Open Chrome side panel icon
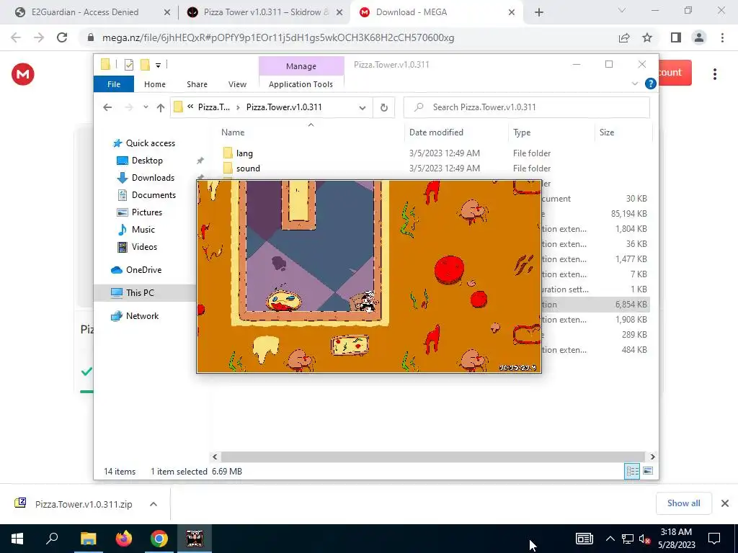Image resolution: width=738 pixels, height=553 pixels. (676, 37)
